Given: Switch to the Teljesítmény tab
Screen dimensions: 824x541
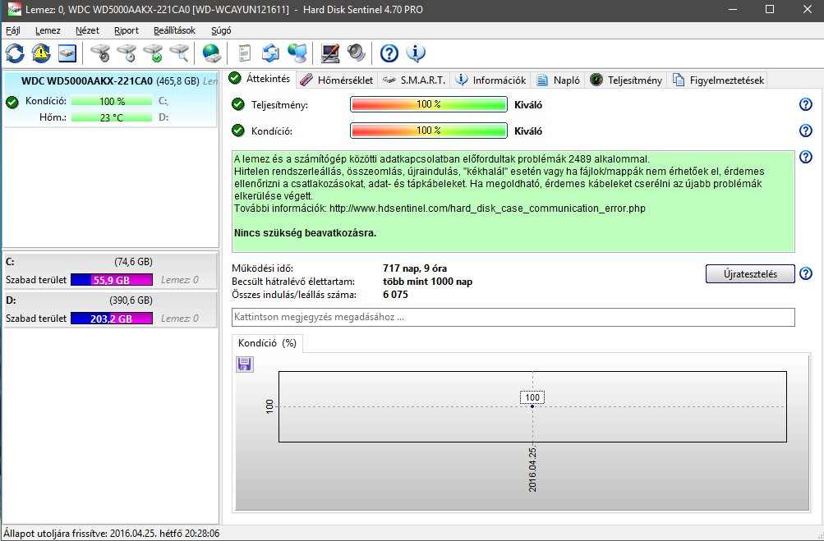Looking at the screenshot, I should point(626,80).
